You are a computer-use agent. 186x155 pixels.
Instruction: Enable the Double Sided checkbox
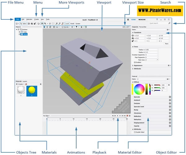(x=135, y=132)
